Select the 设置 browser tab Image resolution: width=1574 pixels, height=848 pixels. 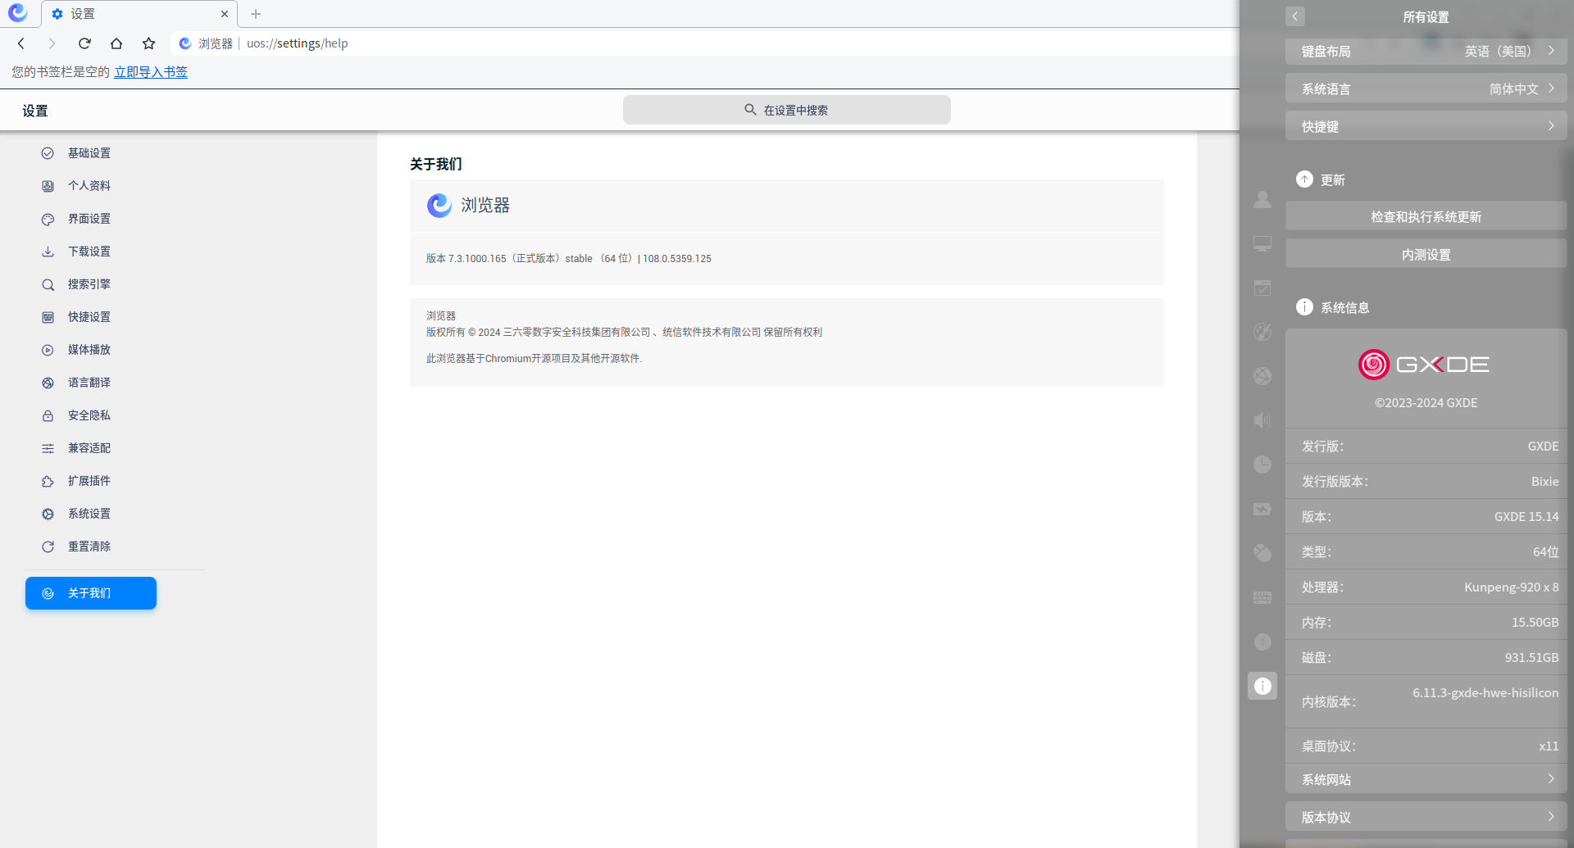pyautogui.click(x=139, y=14)
